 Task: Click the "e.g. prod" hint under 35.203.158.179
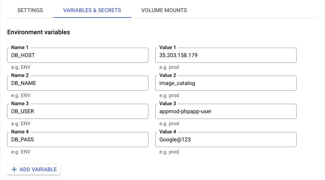[x=169, y=67]
